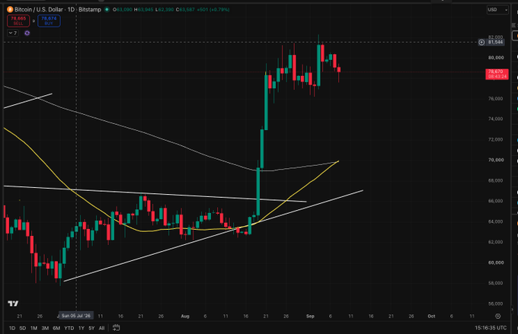
Task: Click the H63,945 high value in header
Action: coord(144,10)
